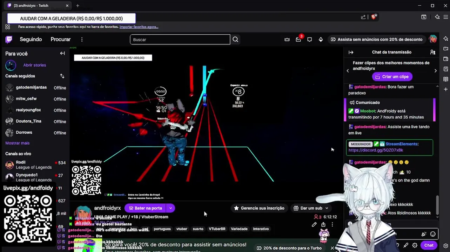Select the Interativo tag
The image size is (450, 252).
pos(261,229)
